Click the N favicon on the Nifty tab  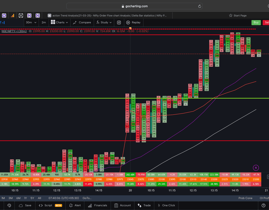point(49,16)
